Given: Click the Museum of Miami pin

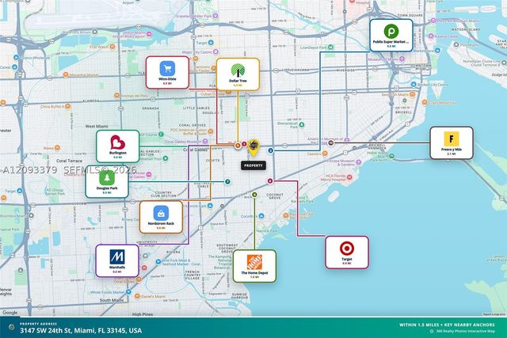Looking at the screenshot, I should pos(402,59).
